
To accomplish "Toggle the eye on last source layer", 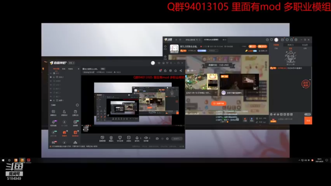I will pyautogui.click(x=50, y=100).
